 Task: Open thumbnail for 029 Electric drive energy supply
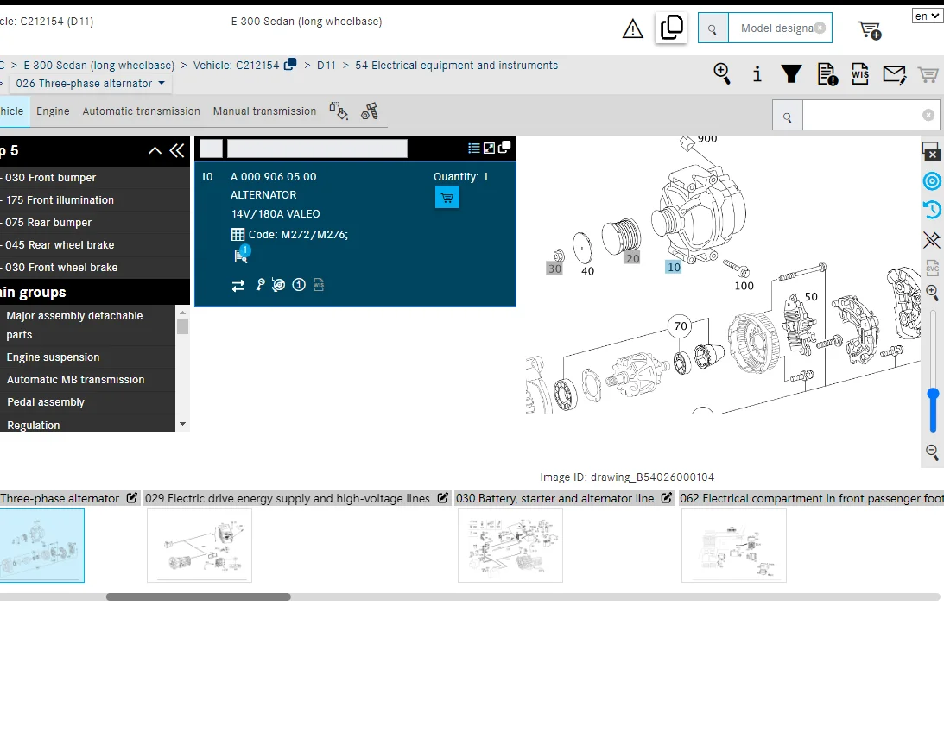pyautogui.click(x=200, y=545)
